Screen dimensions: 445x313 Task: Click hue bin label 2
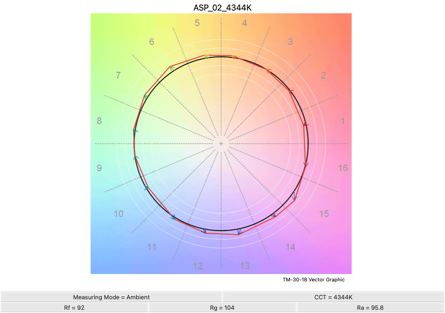[323, 76]
